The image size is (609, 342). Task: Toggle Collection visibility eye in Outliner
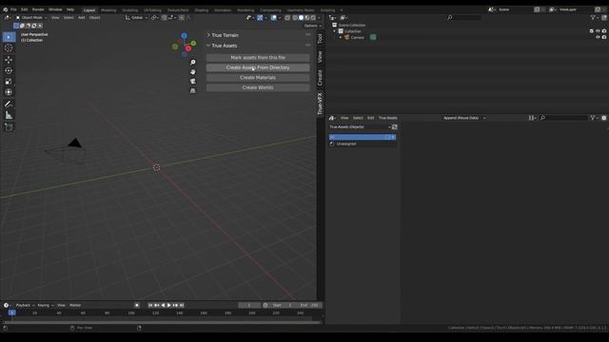point(598,31)
